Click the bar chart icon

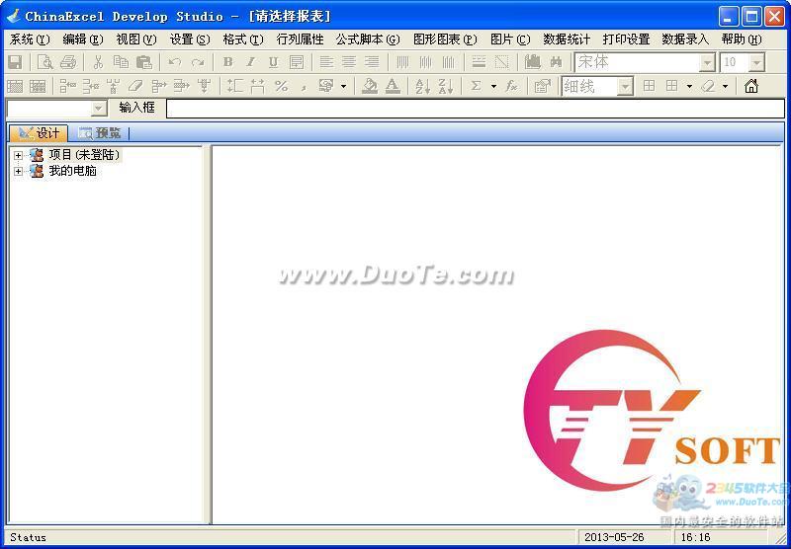click(533, 62)
